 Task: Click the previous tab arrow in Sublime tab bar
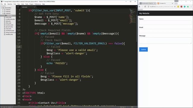pos(17,7)
